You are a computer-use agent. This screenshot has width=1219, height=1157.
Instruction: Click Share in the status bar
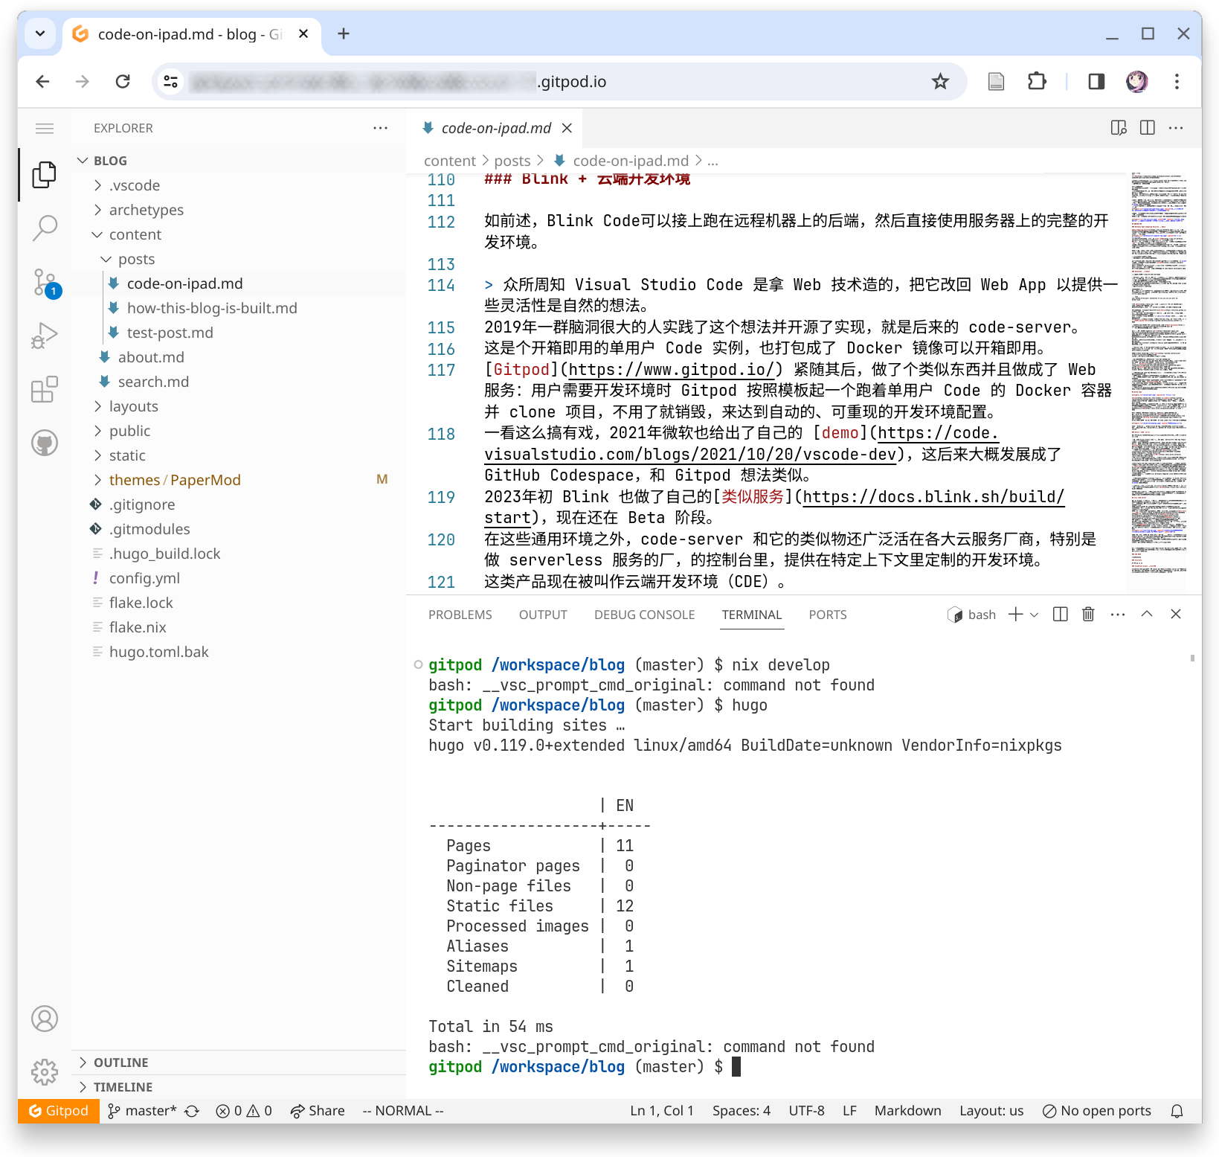click(318, 1111)
